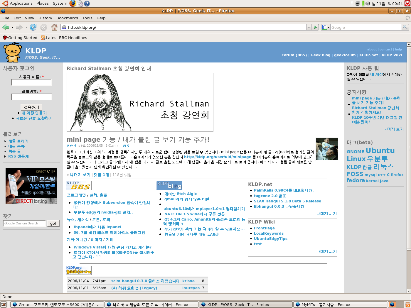Click the KLDP BBS logo image
This screenshot has width=411, height=308.
(79, 185)
